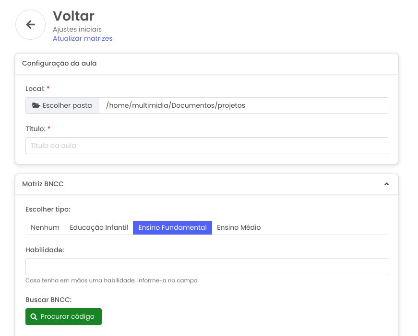418x336 pixels.
Task: Click the Voltar heading text
Action: (x=73, y=16)
